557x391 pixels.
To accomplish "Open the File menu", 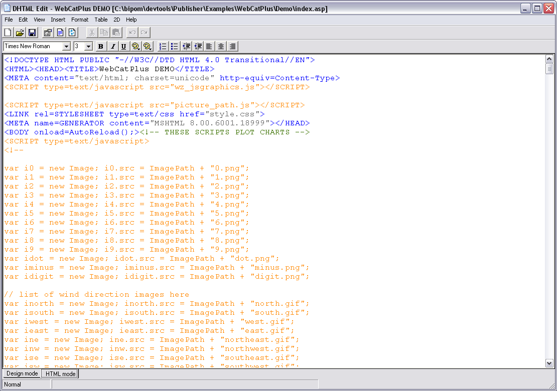I will (x=9, y=20).
